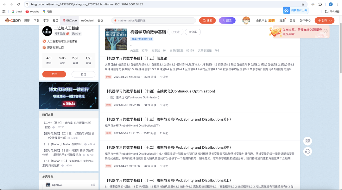The image size is (342, 190).
Task: Click the customer service headset icon
Action: click(x=307, y=151)
